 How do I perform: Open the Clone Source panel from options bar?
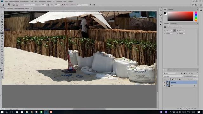tap(17, 5)
